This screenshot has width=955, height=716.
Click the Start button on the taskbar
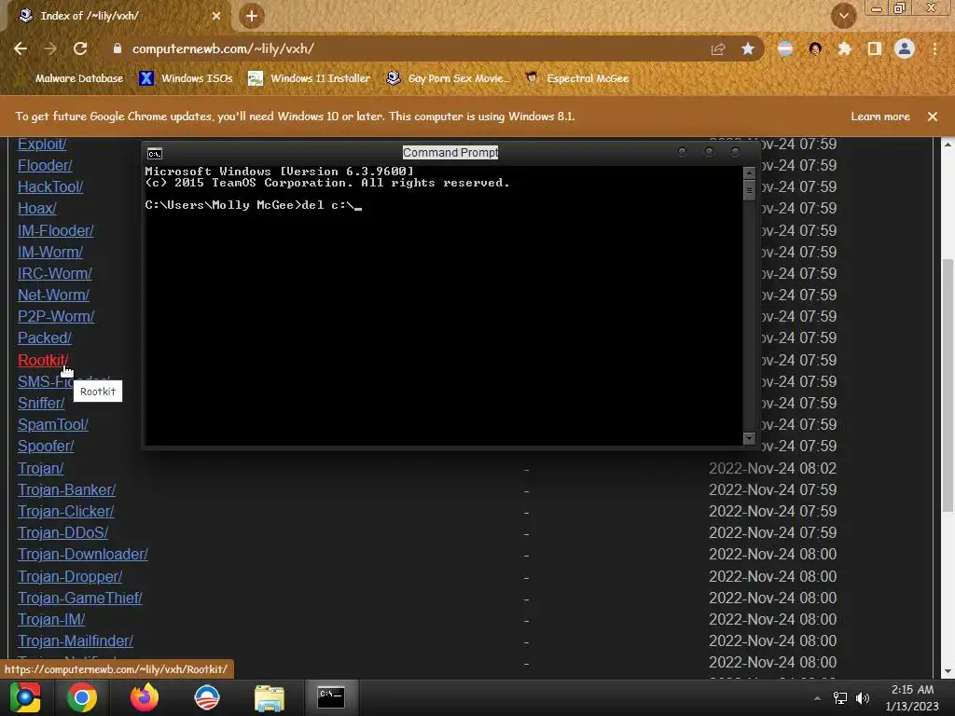(25, 697)
